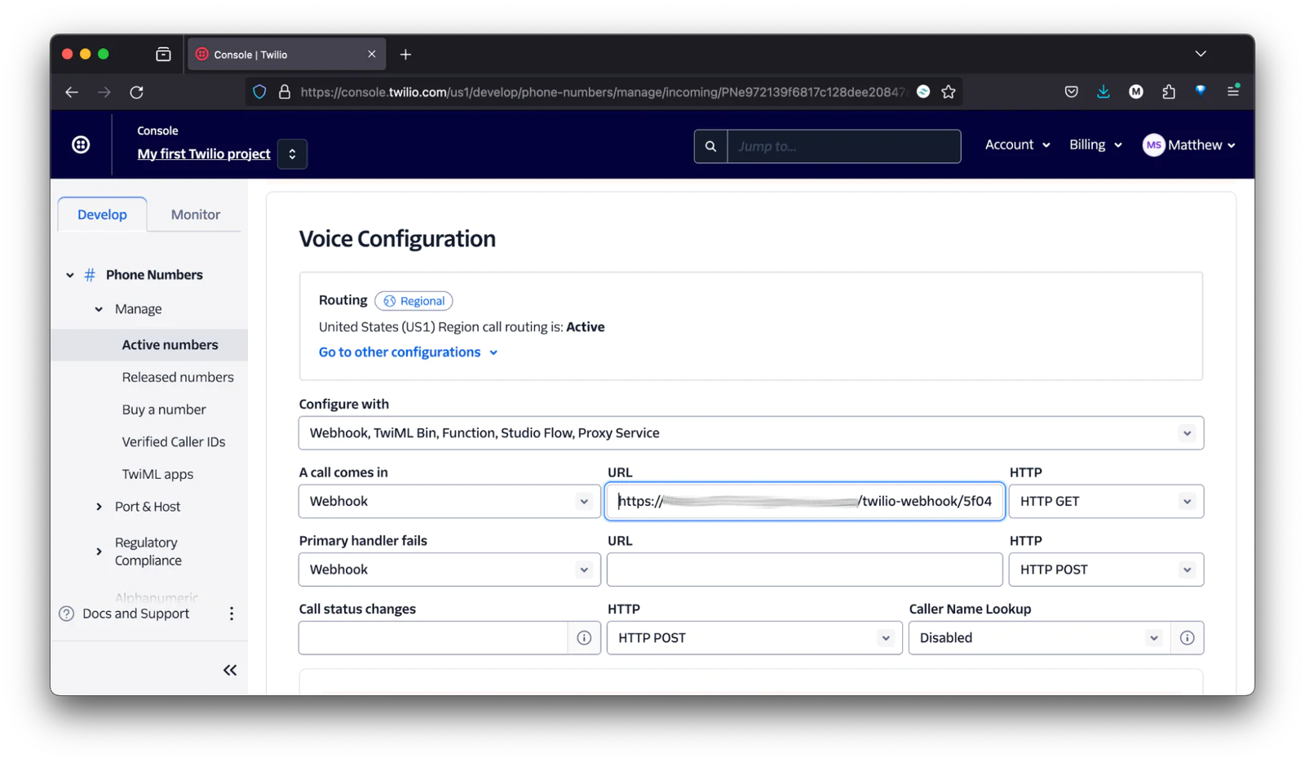This screenshot has height=762, width=1305.
Task: Open the Billing dropdown
Action: [x=1095, y=144]
